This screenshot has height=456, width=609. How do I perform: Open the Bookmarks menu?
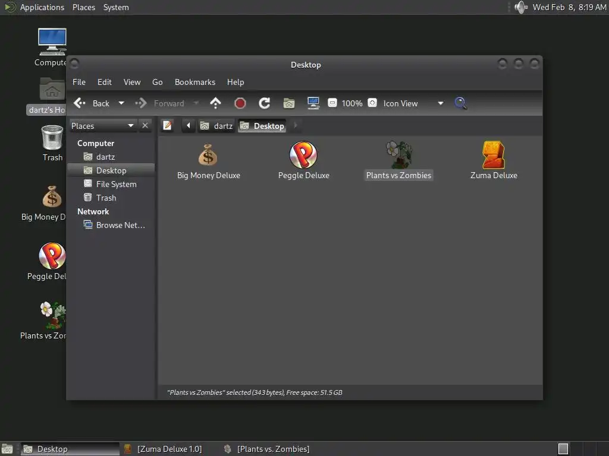tap(195, 82)
